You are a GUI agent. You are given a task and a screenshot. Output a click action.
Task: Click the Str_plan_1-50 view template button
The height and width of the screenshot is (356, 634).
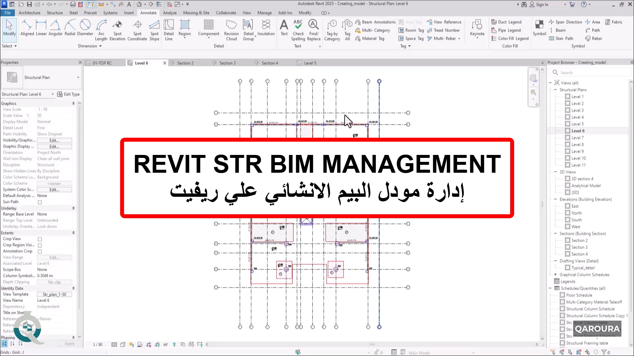pos(54,295)
